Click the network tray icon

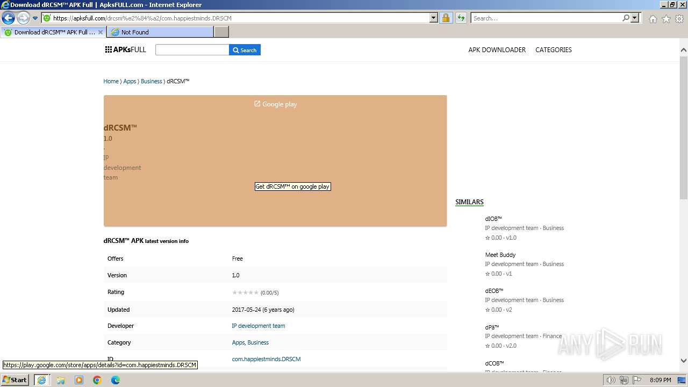[x=624, y=380]
